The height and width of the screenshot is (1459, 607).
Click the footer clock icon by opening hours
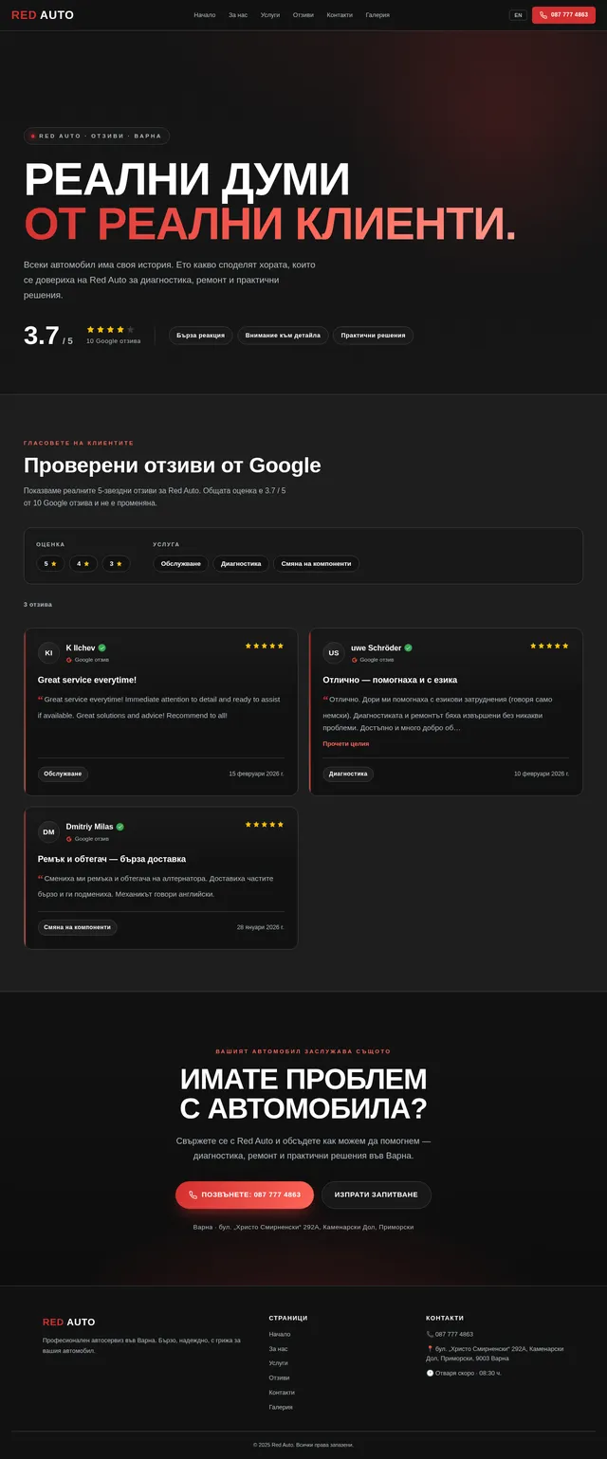click(x=430, y=1373)
